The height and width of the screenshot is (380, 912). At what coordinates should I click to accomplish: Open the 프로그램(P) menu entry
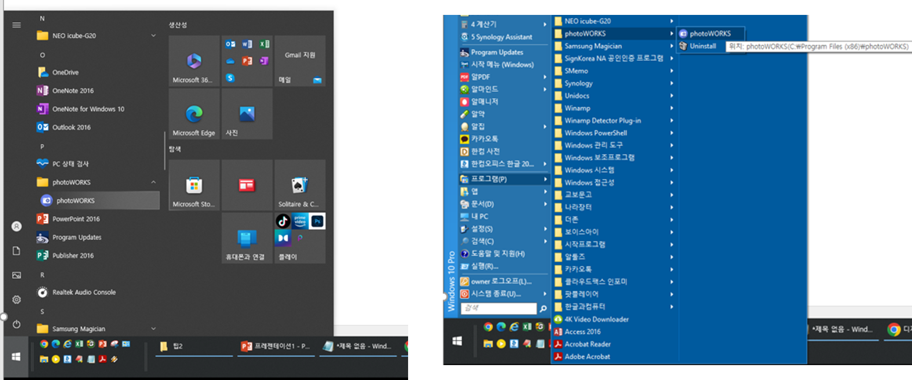(x=504, y=179)
